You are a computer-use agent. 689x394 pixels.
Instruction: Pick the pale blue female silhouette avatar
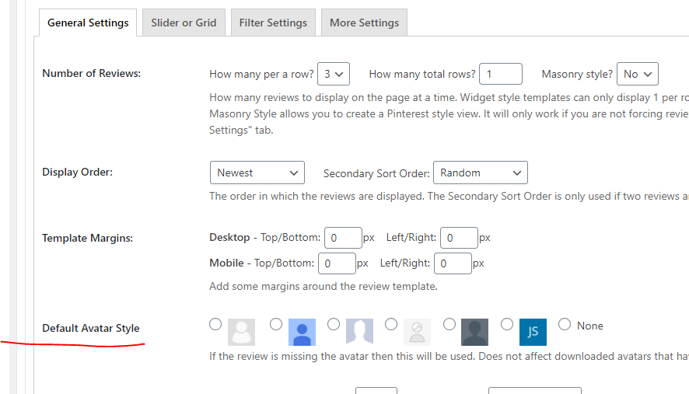click(x=359, y=332)
